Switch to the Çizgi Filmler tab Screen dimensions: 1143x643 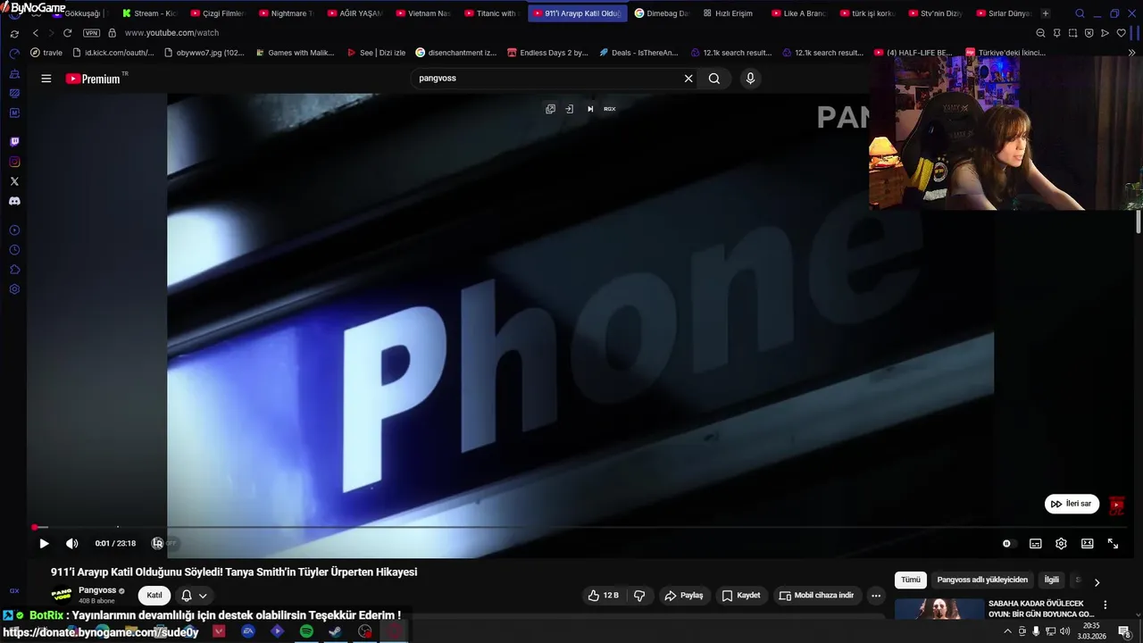[217, 13]
